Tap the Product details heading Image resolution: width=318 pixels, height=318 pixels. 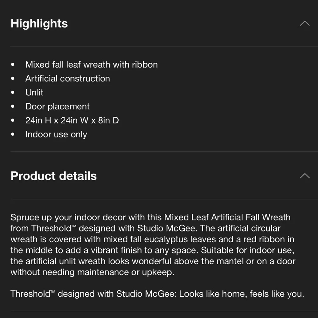pyautogui.click(x=53, y=176)
